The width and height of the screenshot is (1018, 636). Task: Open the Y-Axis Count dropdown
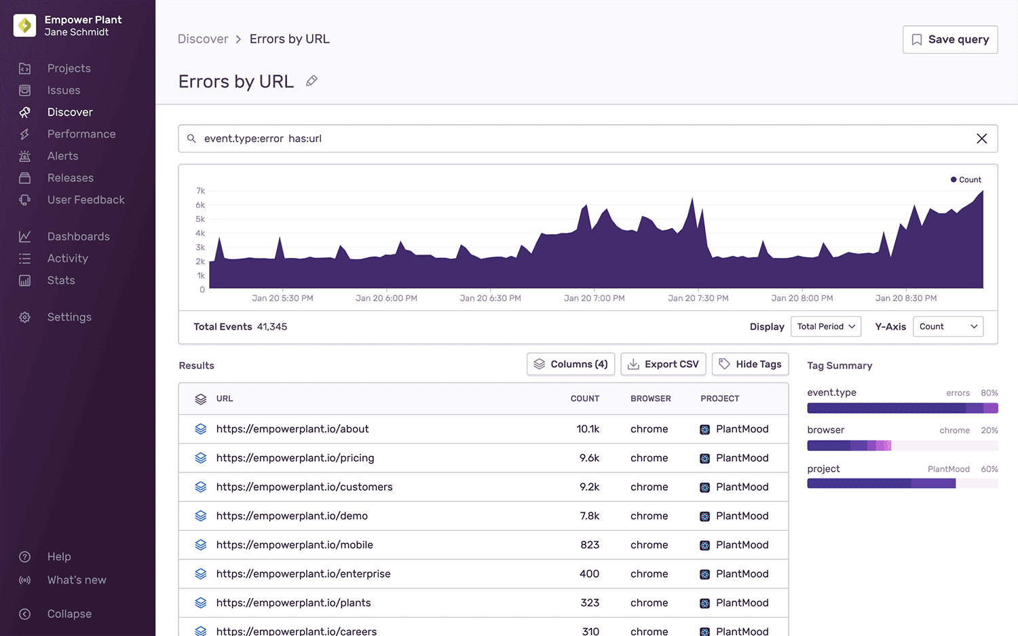(947, 326)
